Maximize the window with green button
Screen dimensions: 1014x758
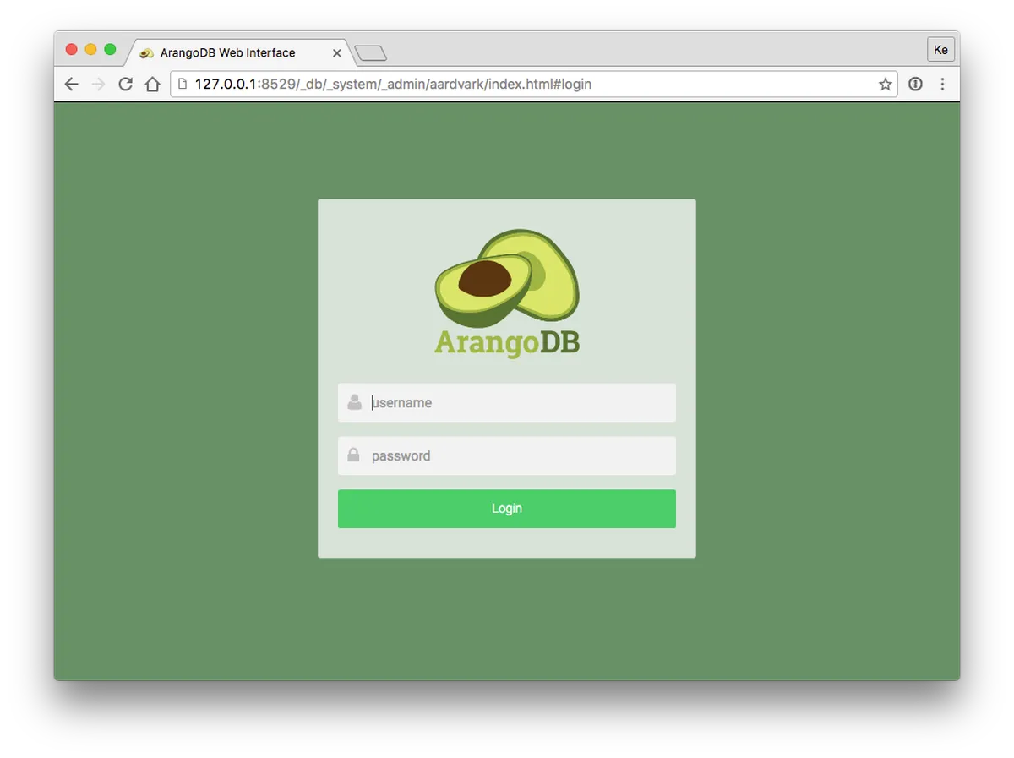[110, 50]
